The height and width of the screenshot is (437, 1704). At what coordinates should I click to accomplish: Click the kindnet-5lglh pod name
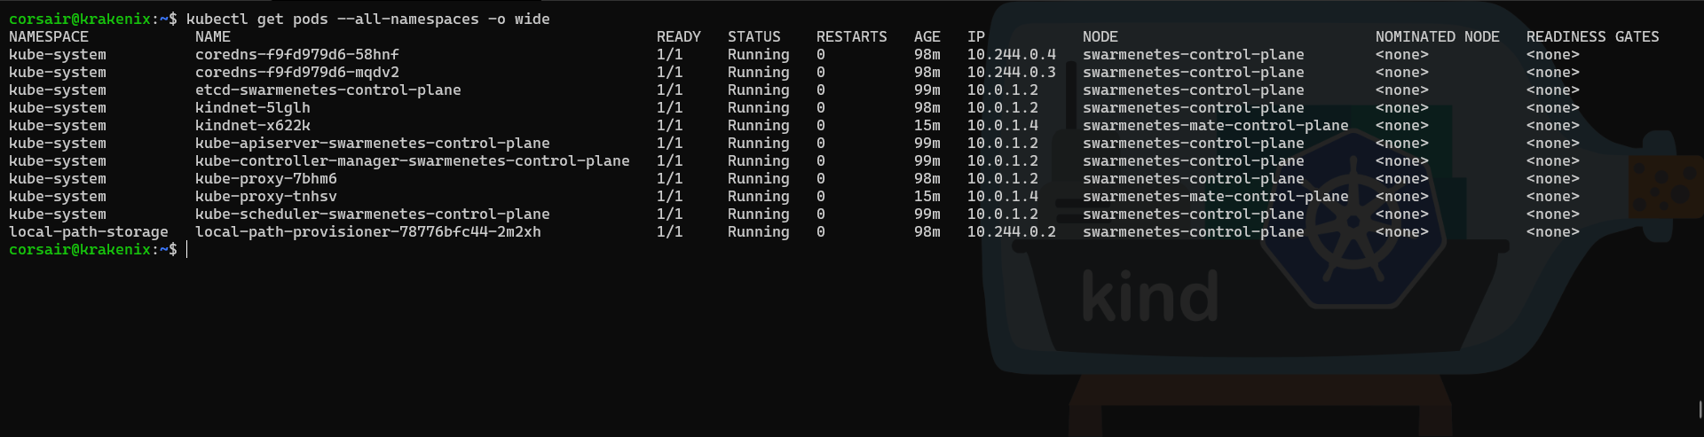point(252,107)
